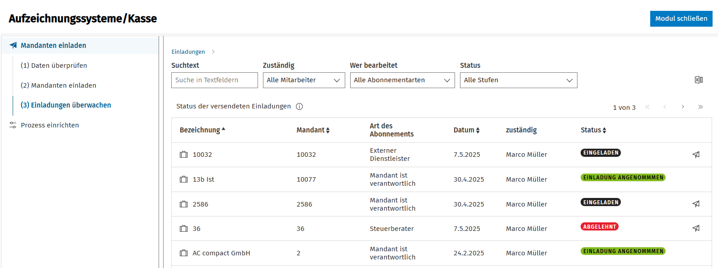Open the Zuständig Alle Mitarbeiter dropdown
Screen dimensions: 718x268
click(304, 80)
